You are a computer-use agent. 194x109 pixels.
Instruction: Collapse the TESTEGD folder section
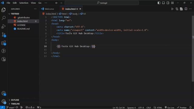pyautogui.click(x=15, y=14)
